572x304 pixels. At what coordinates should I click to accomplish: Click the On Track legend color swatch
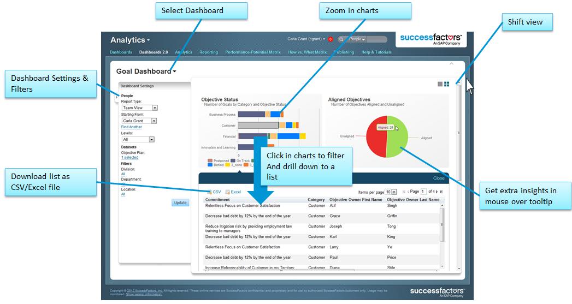[233, 161]
